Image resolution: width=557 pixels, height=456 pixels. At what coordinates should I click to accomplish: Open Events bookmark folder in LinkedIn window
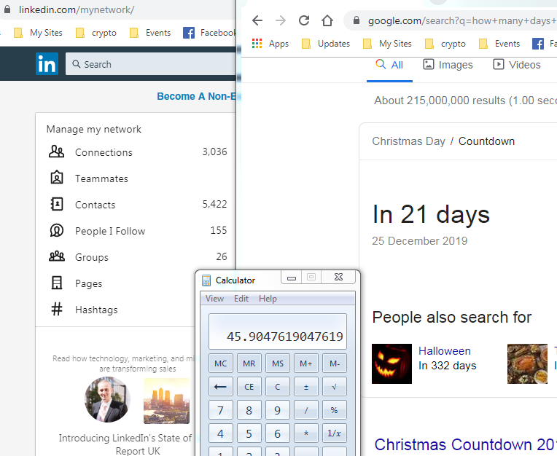150,33
